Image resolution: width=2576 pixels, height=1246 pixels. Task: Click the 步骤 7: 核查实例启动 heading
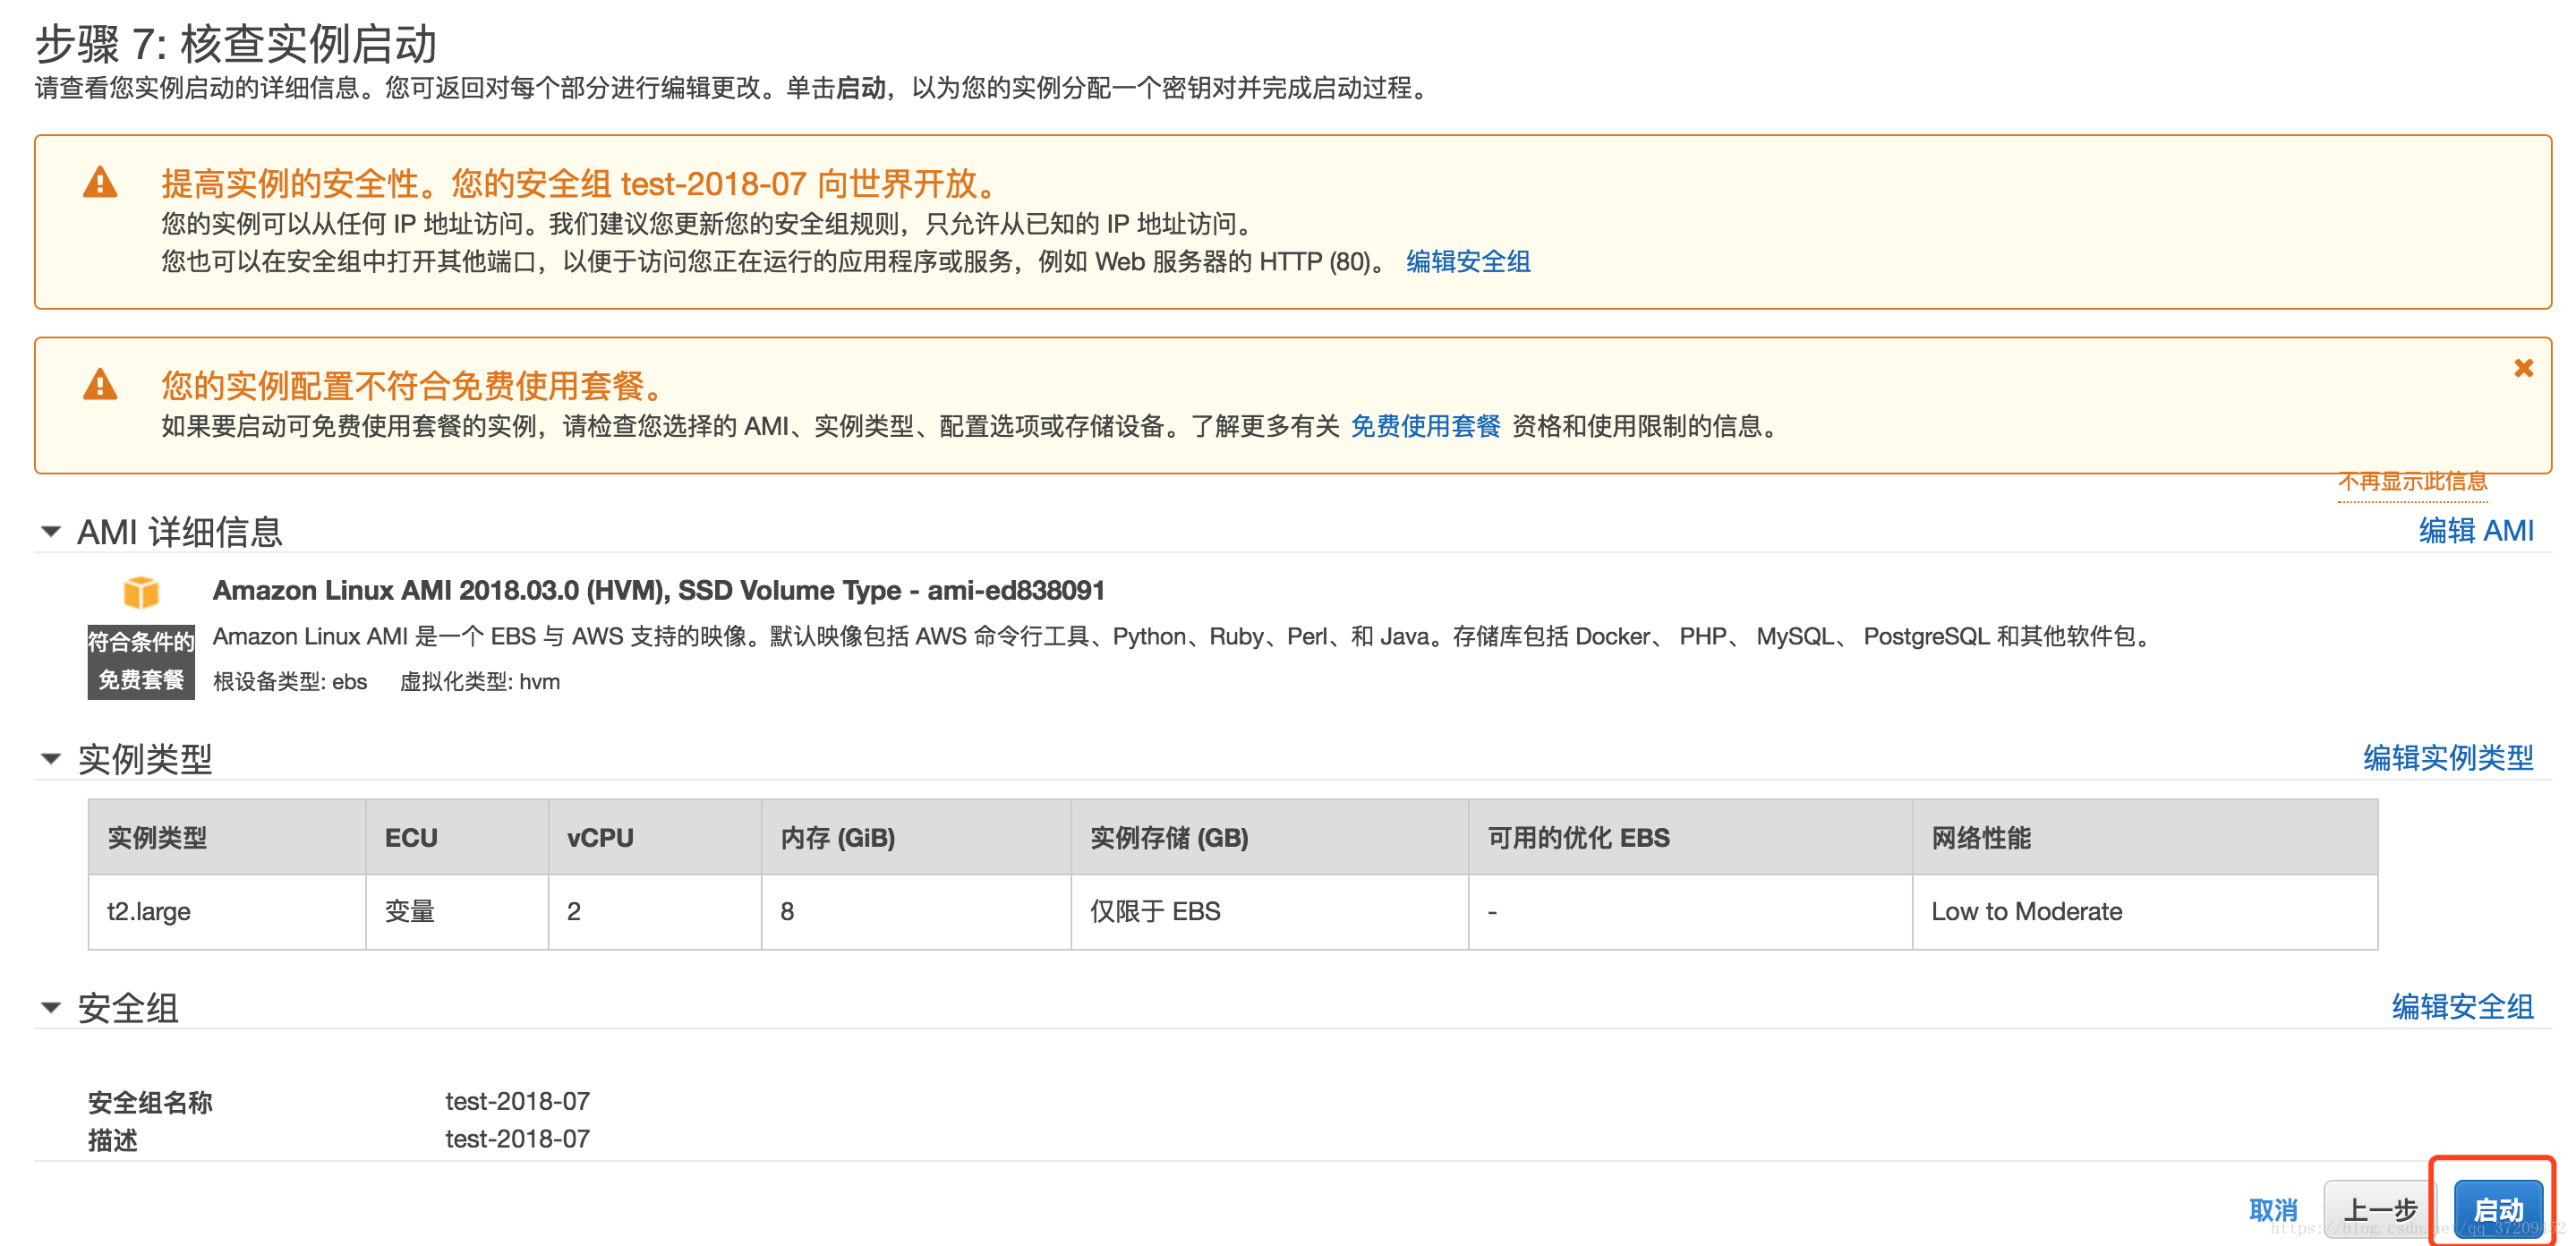[236, 44]
